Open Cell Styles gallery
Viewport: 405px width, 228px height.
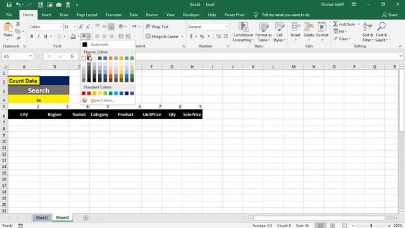click(279, 32)
